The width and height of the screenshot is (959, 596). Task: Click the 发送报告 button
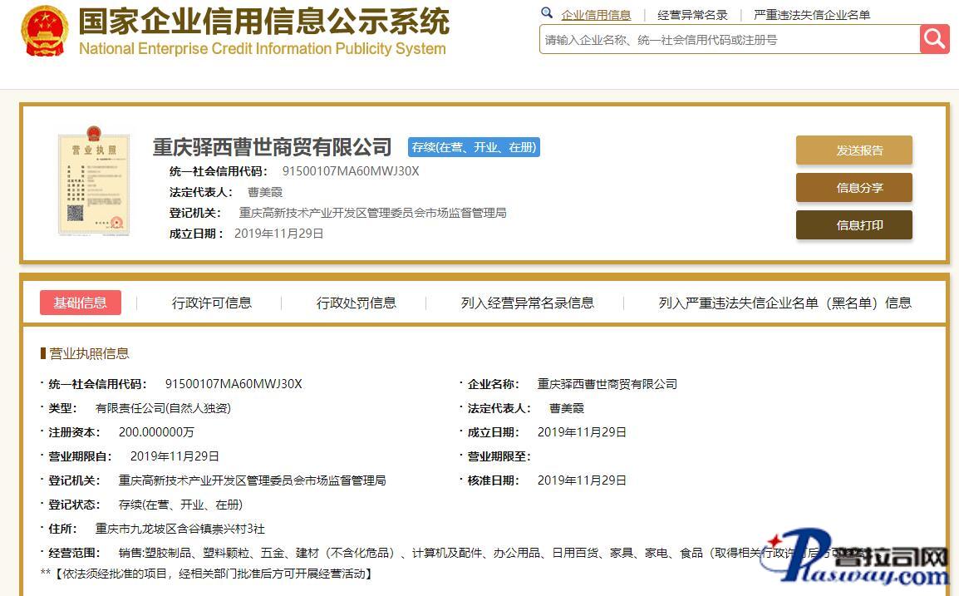pos(853,150)
